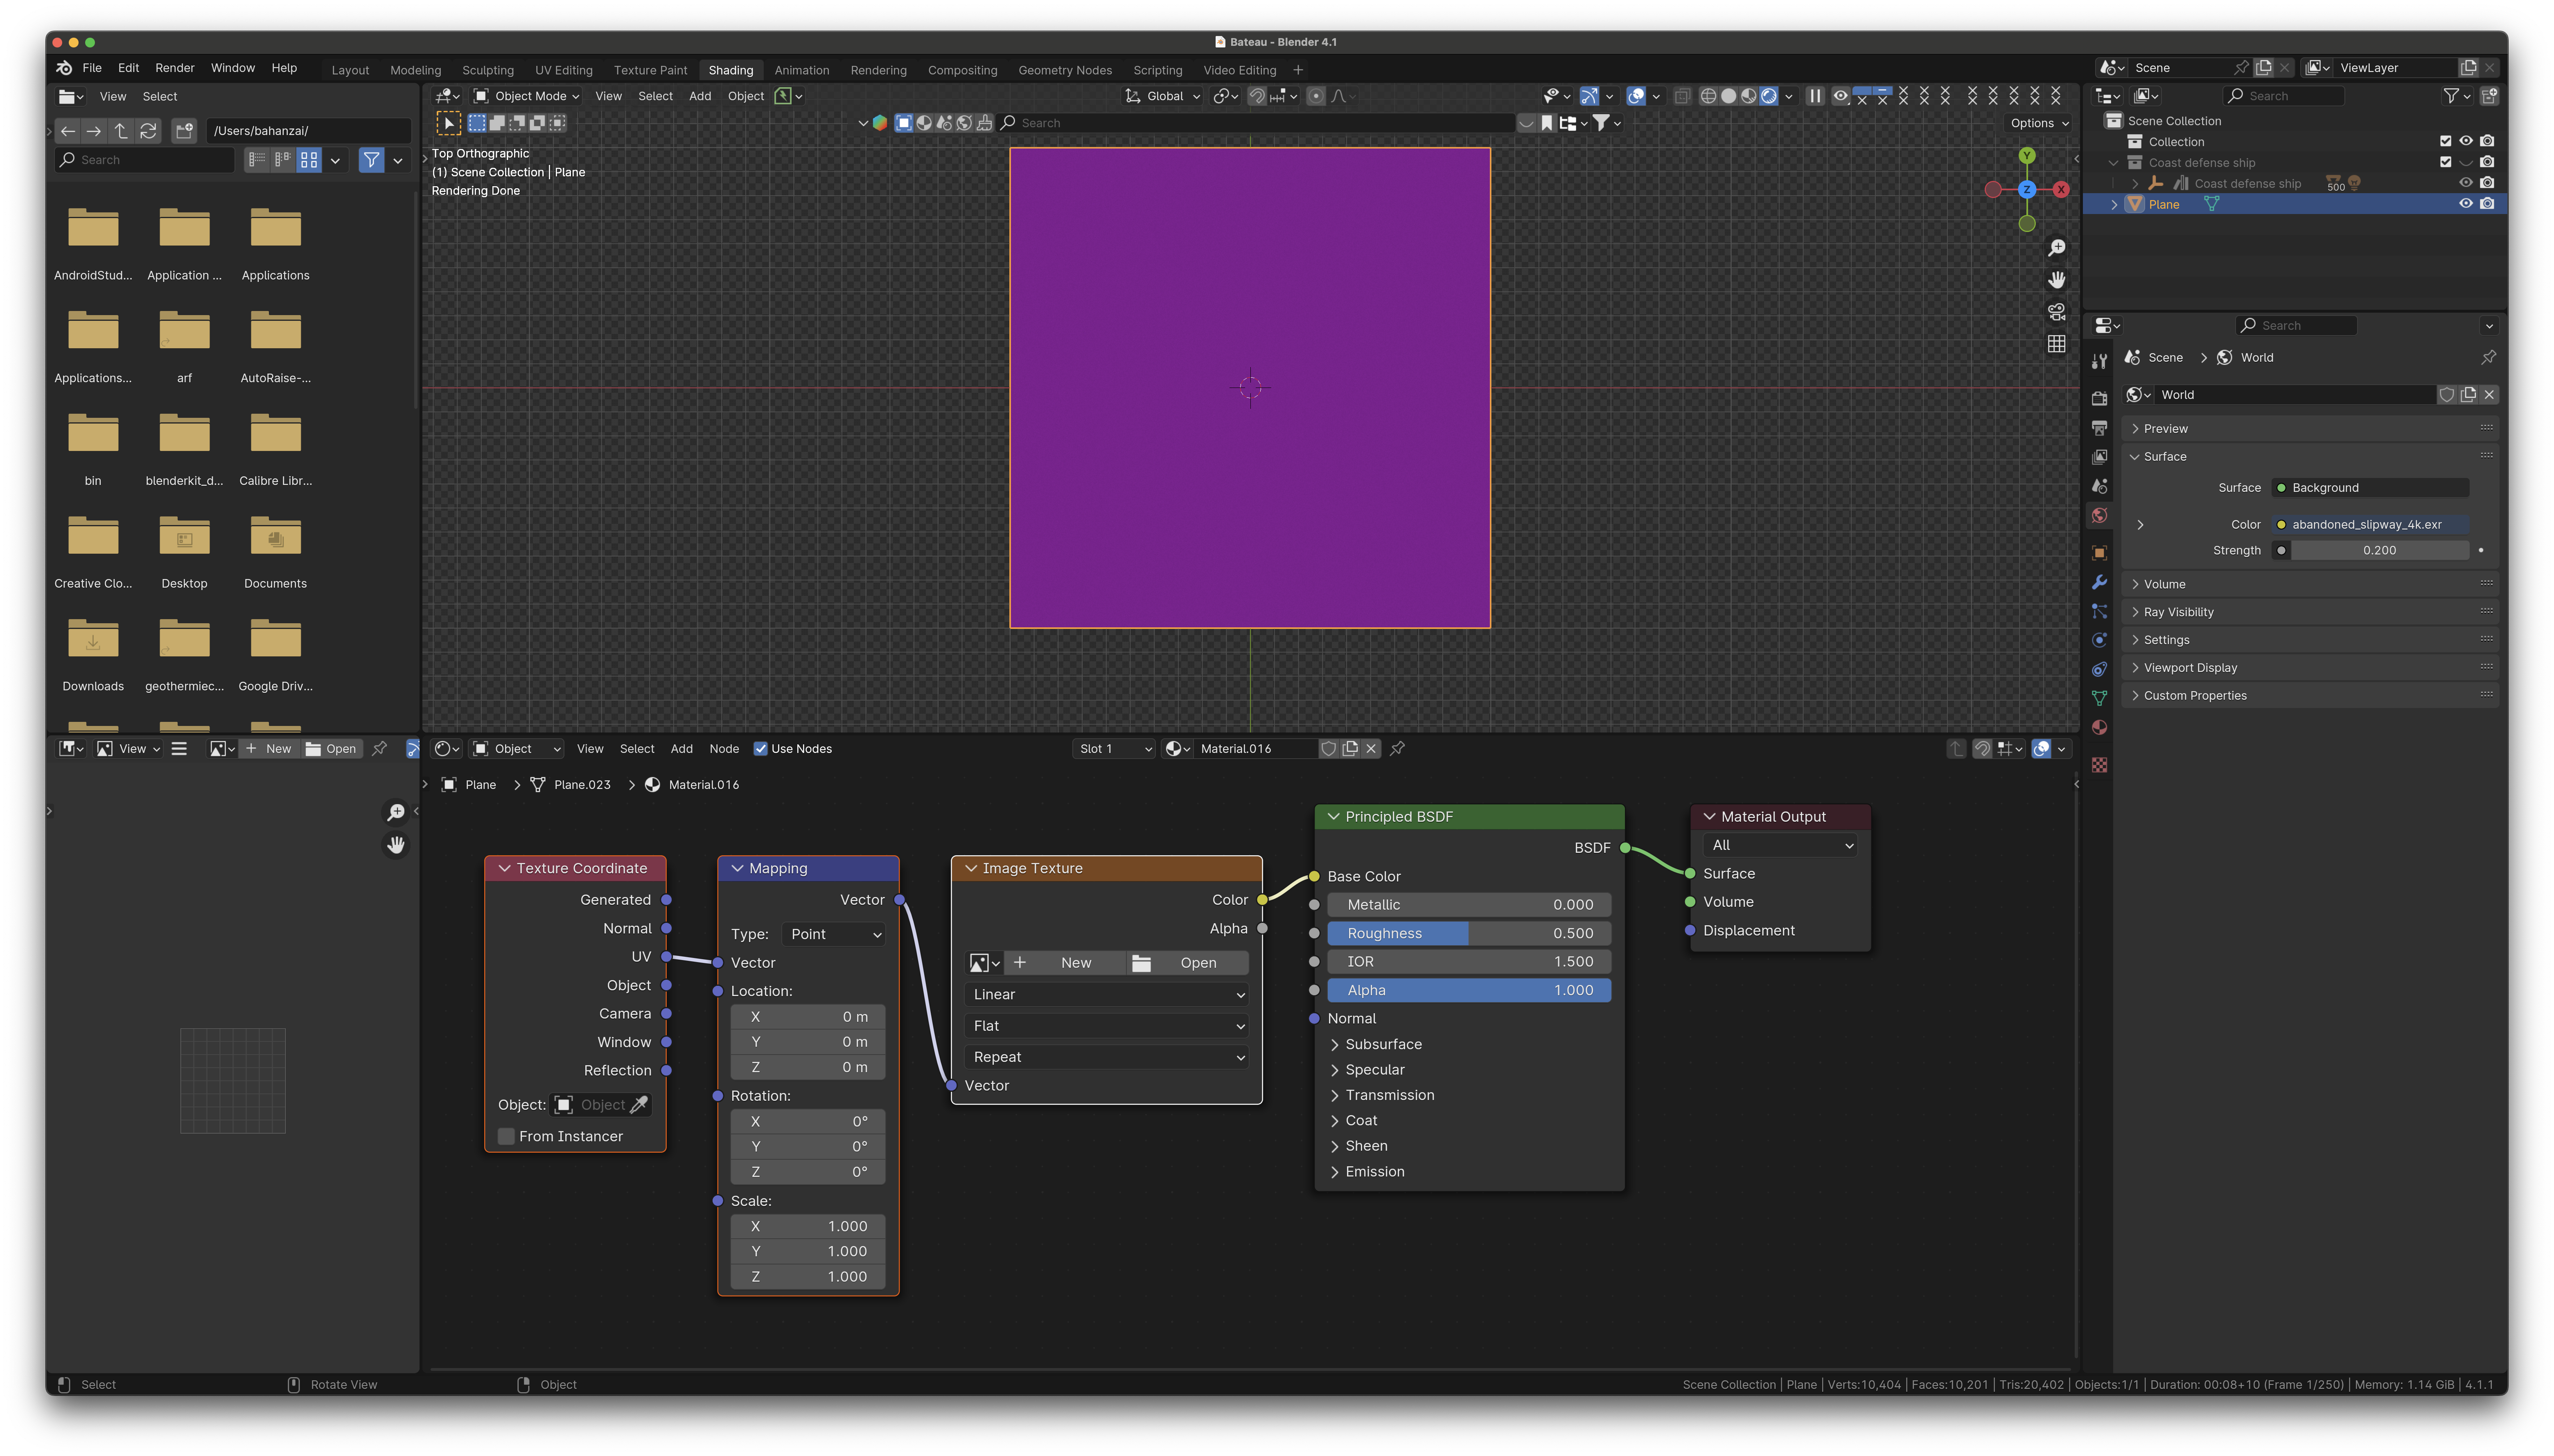The image size is (2554, 1456).
Task: Exclude Collection from view layer checkbox
Action: tap(2445, 142)
